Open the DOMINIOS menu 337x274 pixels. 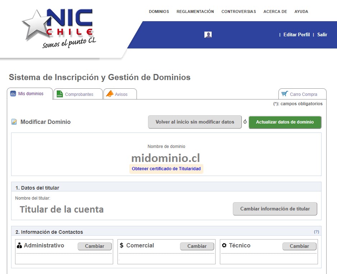[x=159, y=11]
